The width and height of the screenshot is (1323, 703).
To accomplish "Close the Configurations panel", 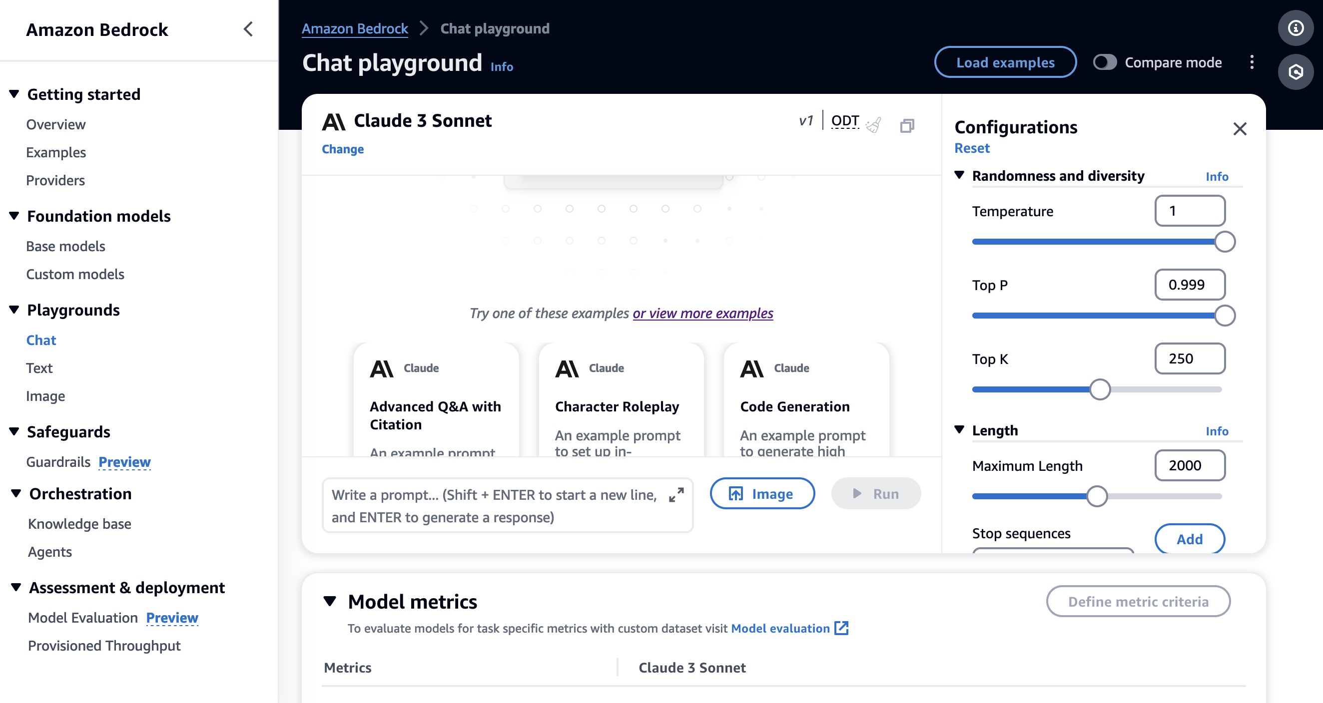I will (x=1240, y=129).
